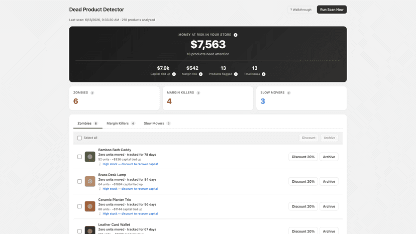Click Bamboo Bath Caddy high stock discount link

pos(130,164)
